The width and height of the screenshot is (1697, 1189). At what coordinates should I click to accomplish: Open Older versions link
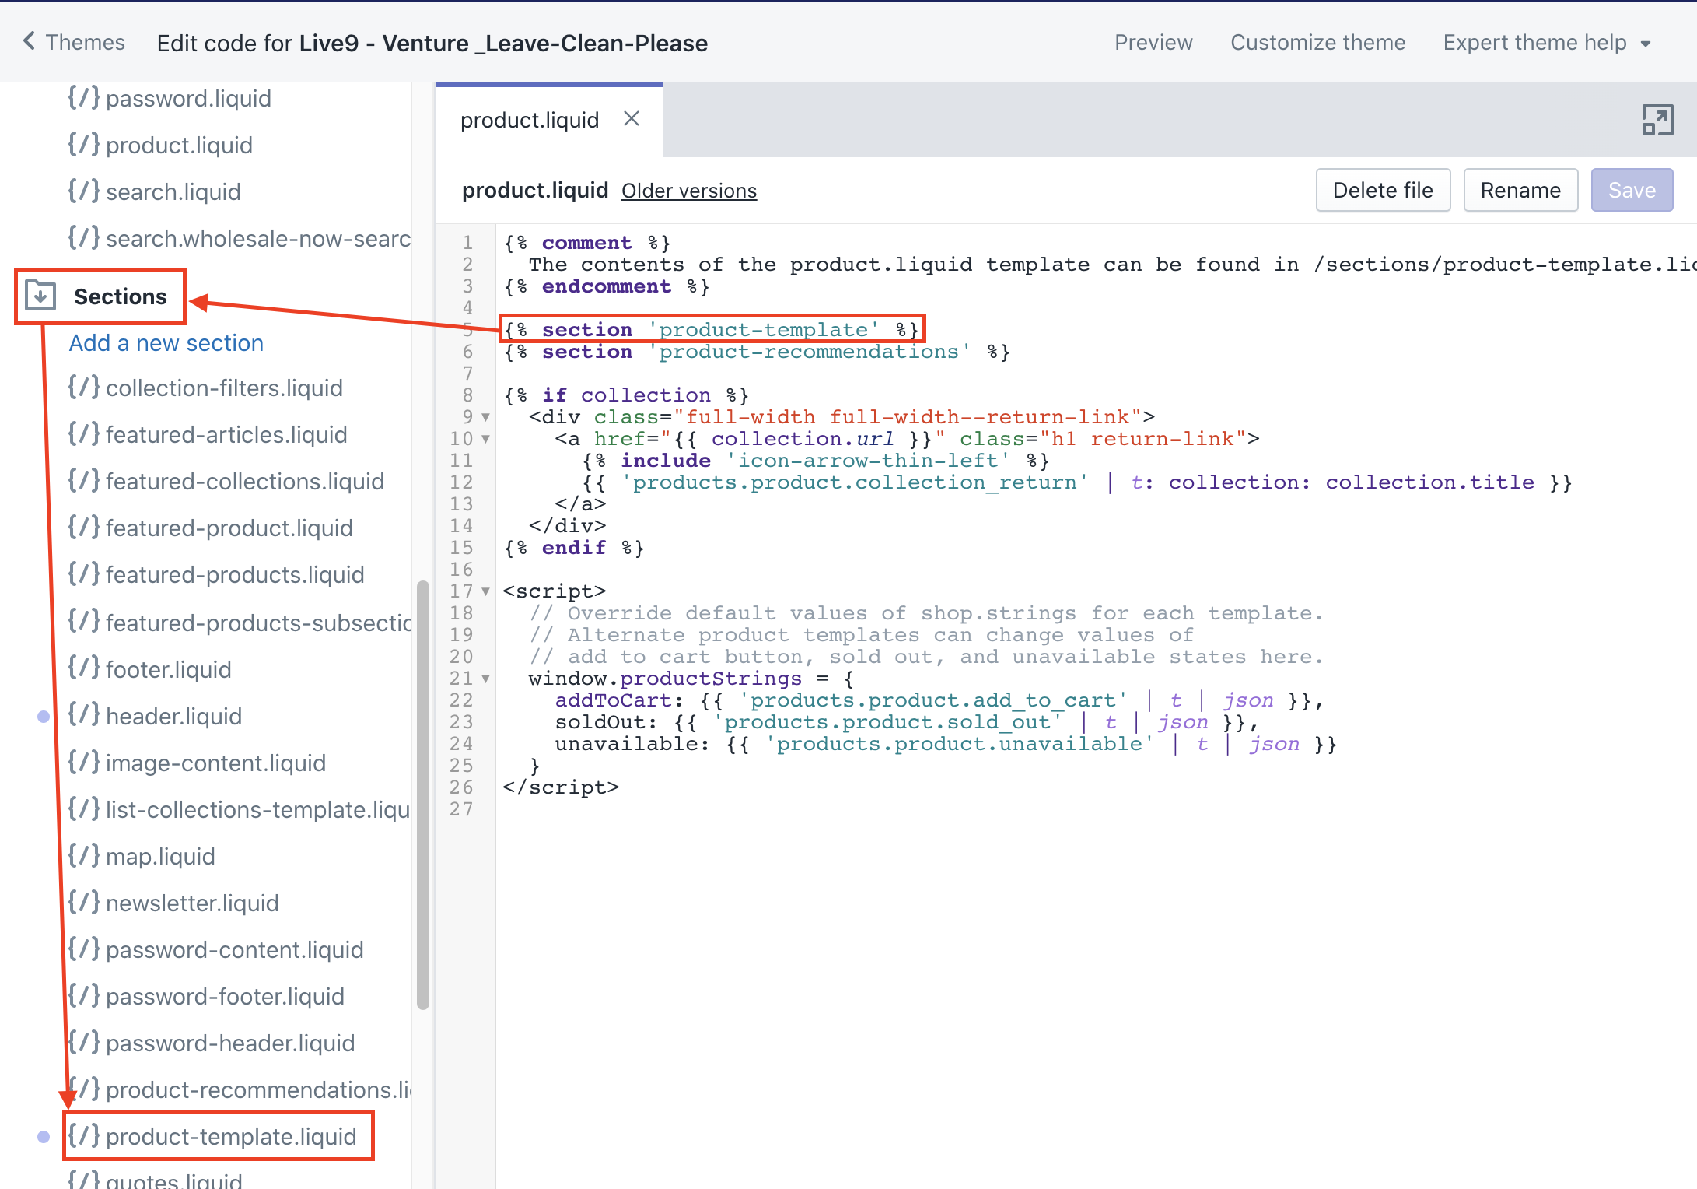[x=688, y=191]
